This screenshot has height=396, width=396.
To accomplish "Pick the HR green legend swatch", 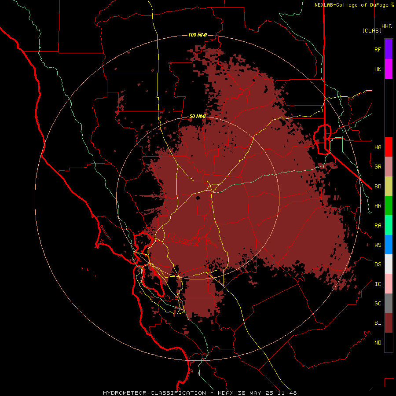I will pos(389,205).
